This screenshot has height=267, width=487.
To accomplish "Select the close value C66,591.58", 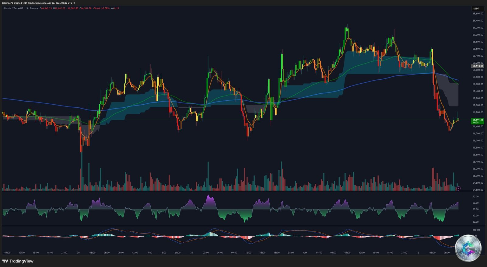I will pos(86,8).
